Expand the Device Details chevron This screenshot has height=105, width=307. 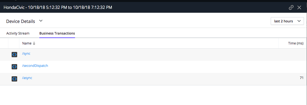click(41, 21)
